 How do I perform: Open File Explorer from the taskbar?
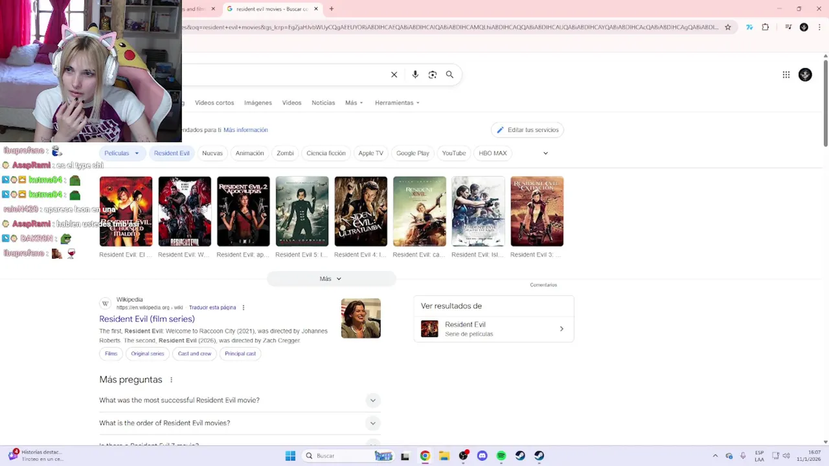[444, 456]
